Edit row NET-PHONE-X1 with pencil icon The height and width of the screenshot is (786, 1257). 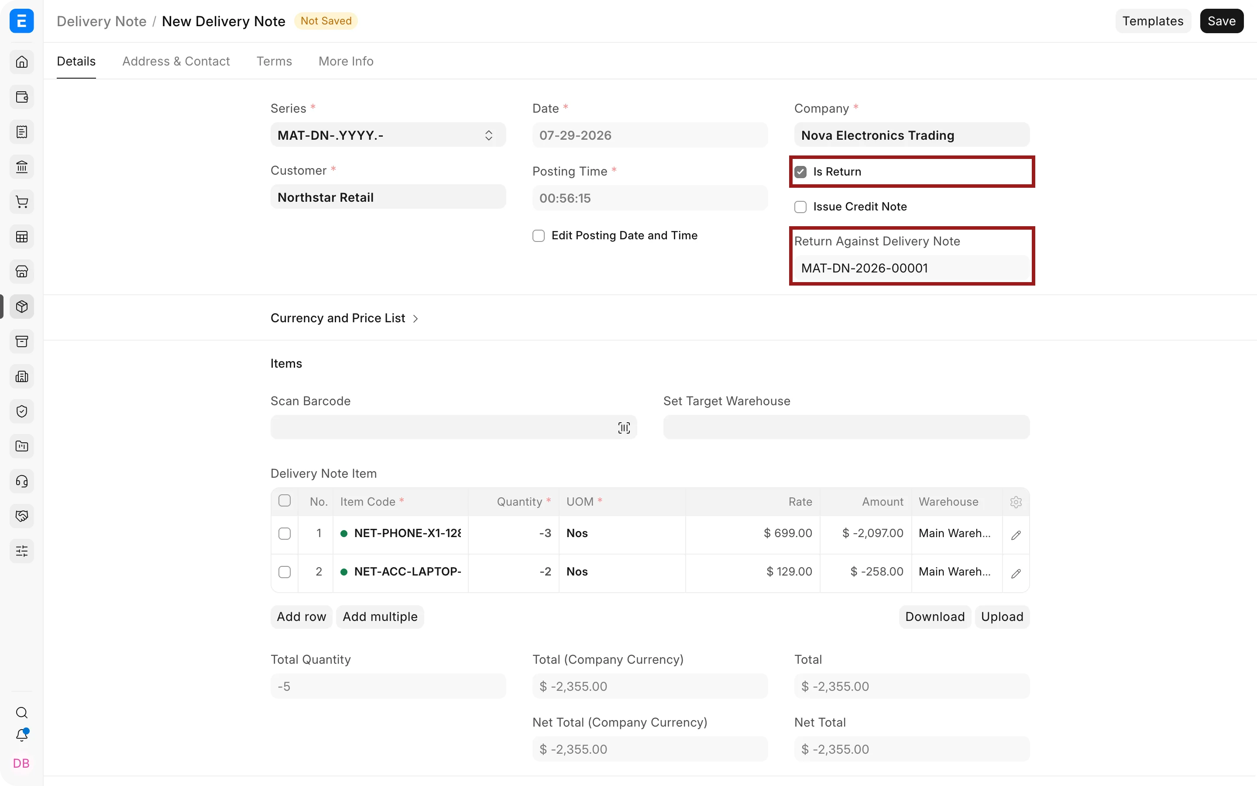[x=1016, y=534]
